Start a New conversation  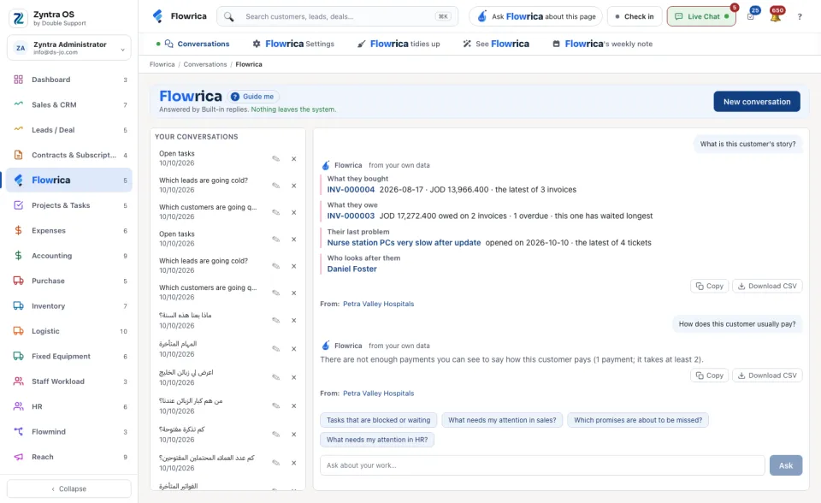[x=757, y=102]
